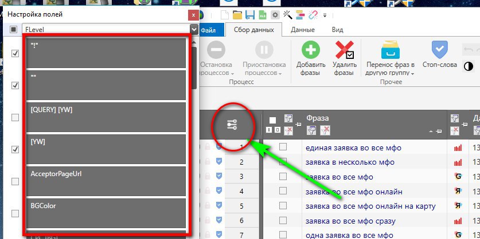Click the field list vertical scrollbar
The width and height of the screenshot is (480, 239).
(x=194, y=68)
